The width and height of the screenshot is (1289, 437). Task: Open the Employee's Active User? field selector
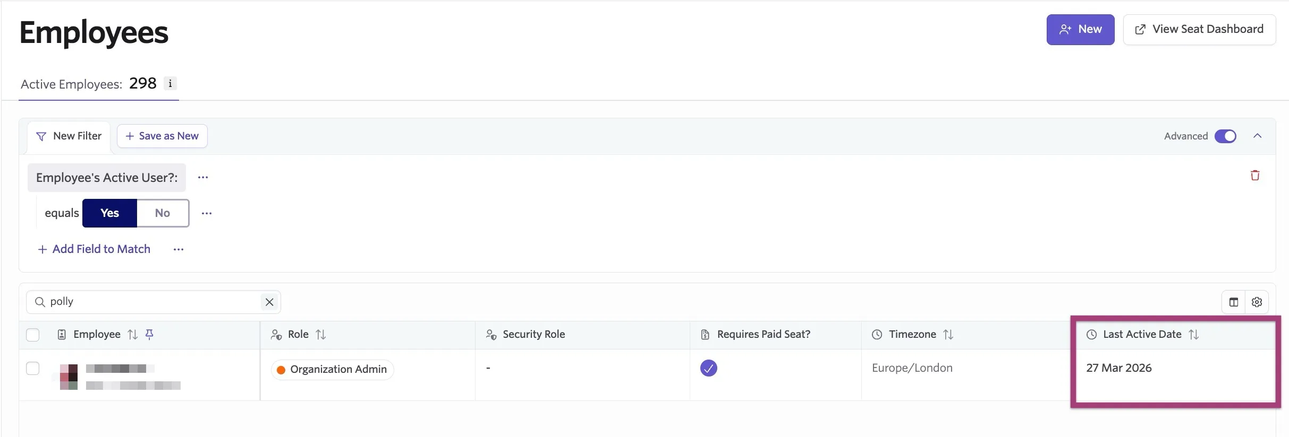pos(107,178)
